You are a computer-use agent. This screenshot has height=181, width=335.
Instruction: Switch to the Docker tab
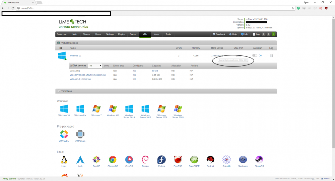point(133,34)
